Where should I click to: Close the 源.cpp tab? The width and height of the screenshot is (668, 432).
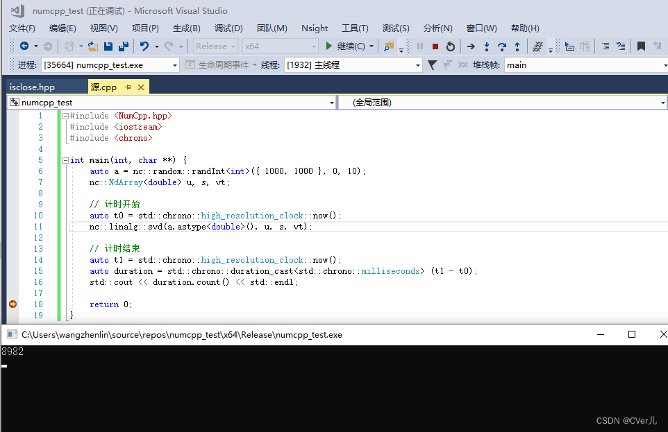141,87
